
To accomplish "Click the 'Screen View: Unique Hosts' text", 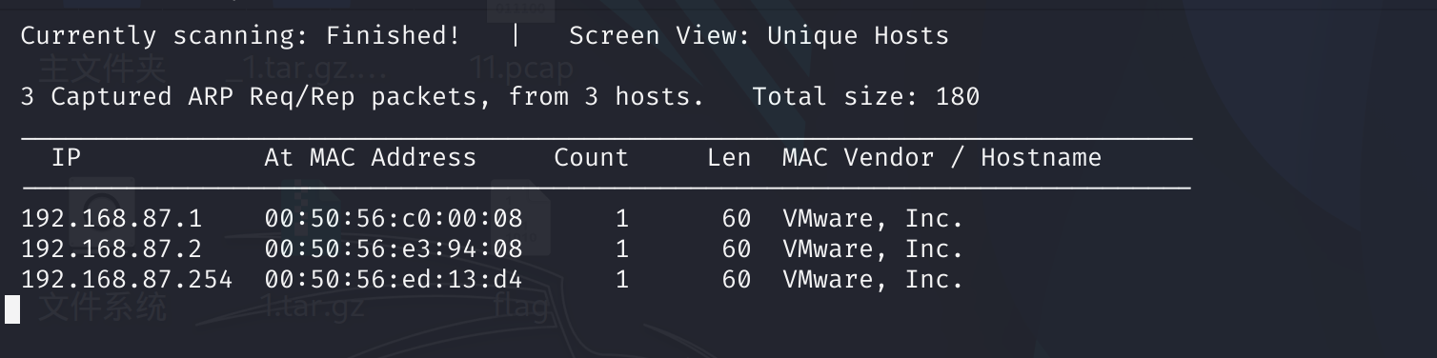I will click(x=759, y=36).
